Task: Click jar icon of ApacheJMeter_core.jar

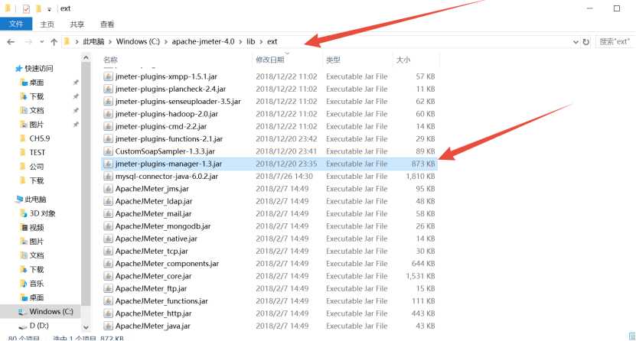Action: [108, 276]
